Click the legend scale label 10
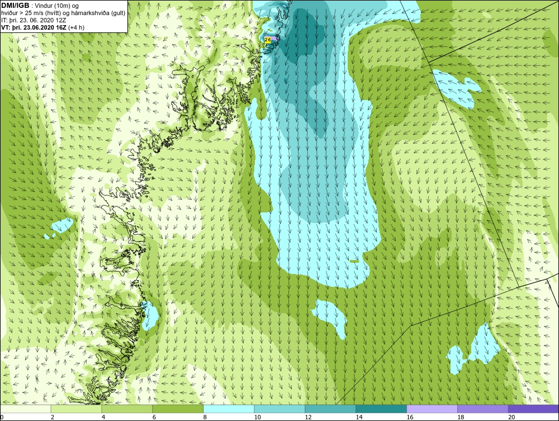Image resolution: width=559 pixels, height=421 pixels. point(257,417)
